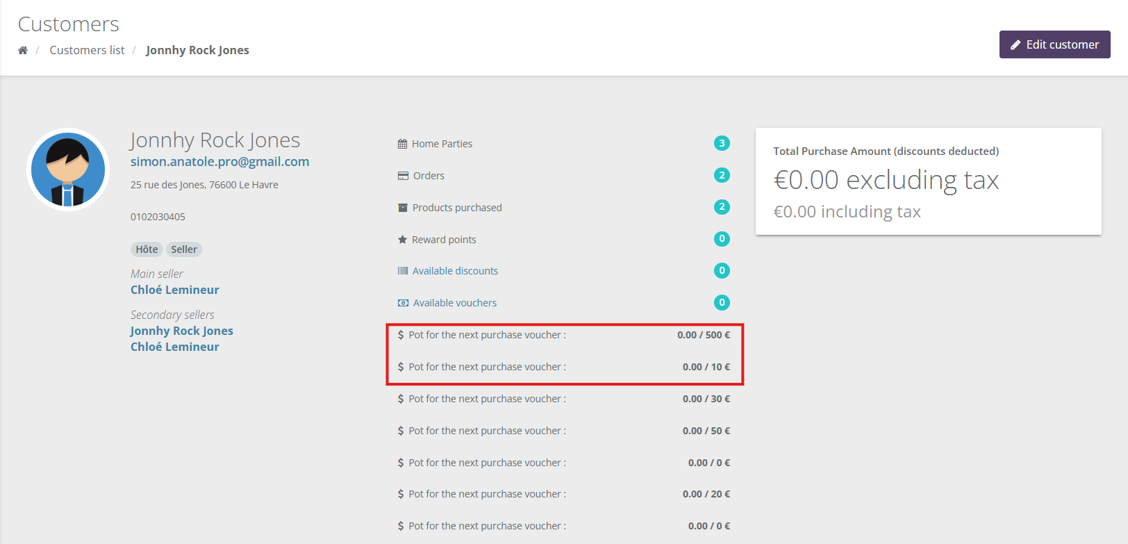Click the Orders credit card icon
Screen dimensions: 1128x544
pyautogui.click(x=403, y=176)
